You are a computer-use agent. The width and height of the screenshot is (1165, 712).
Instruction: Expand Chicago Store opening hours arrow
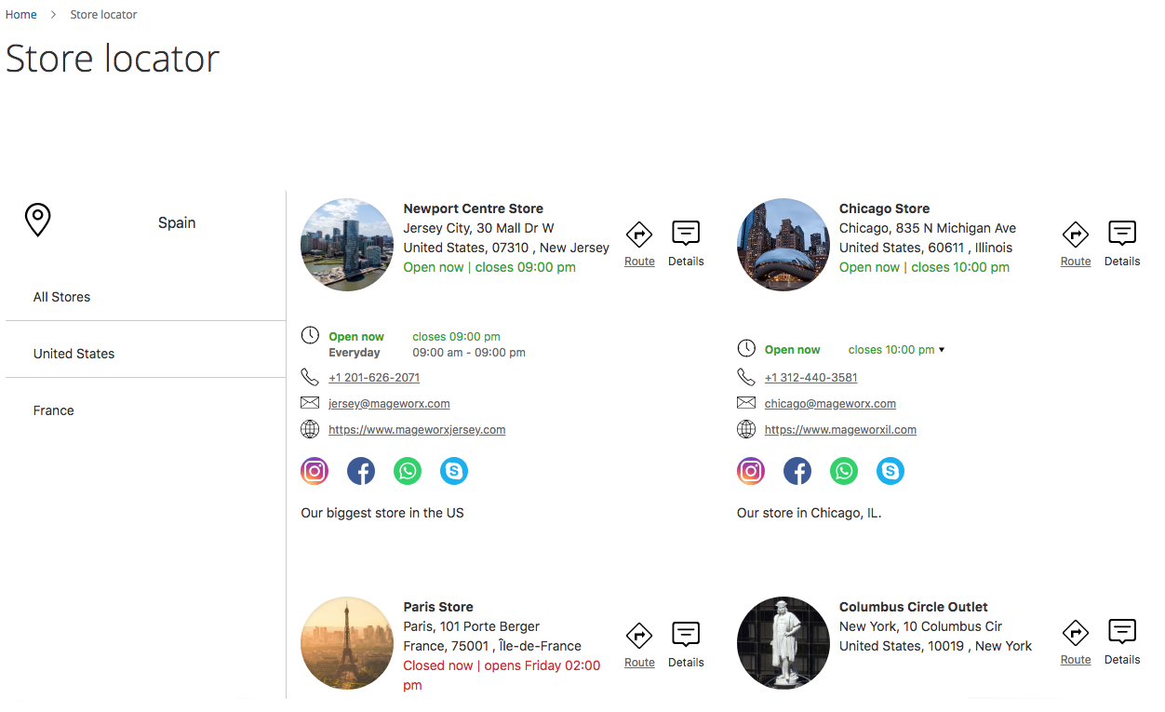coord(942,350)
